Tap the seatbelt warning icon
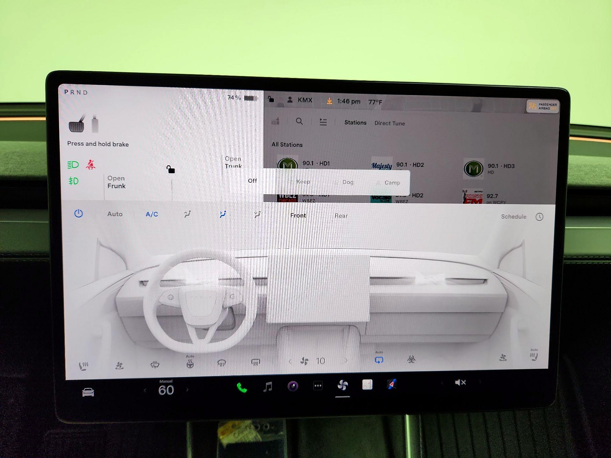Screen dimensions: 611x458 click(91, 165)
